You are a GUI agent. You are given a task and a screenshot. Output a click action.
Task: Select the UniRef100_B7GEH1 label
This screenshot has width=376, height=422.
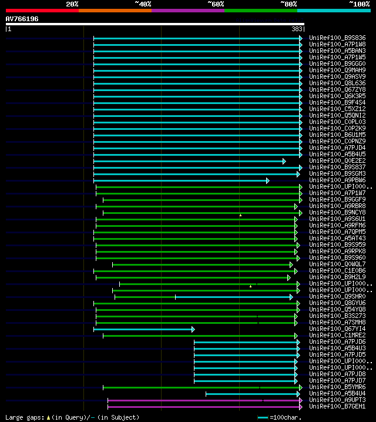click(x=337, y=406)
